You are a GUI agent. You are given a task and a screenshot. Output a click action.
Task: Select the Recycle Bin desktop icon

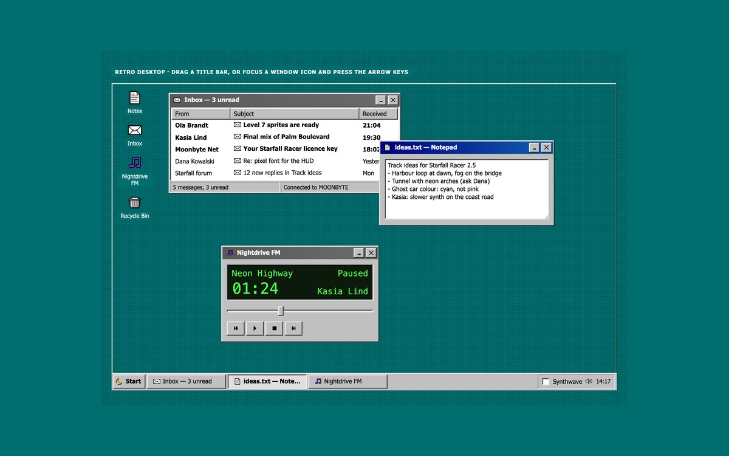pyautogui.click(x=135, y=207)
